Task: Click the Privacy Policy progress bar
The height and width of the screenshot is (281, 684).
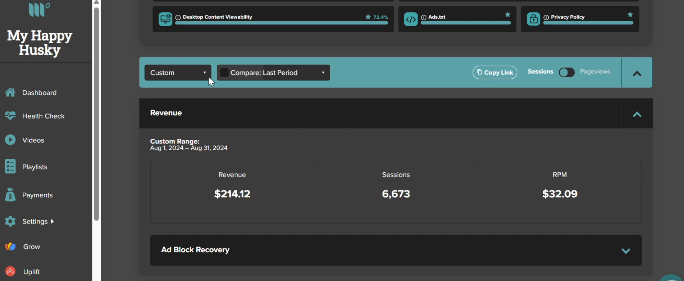Action: coord(588,23)
